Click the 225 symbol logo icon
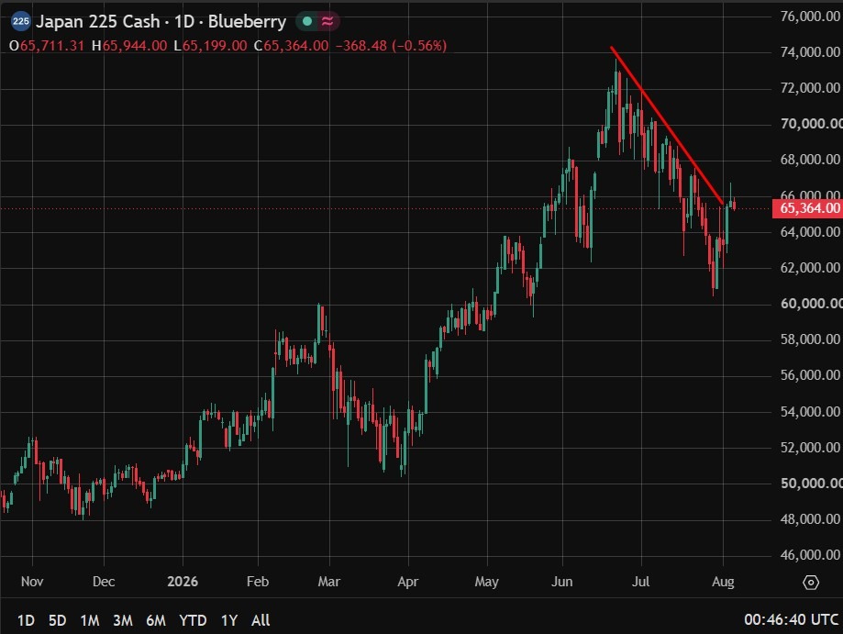The height and width of the screenshot is (634, 843). coord(20,21)
